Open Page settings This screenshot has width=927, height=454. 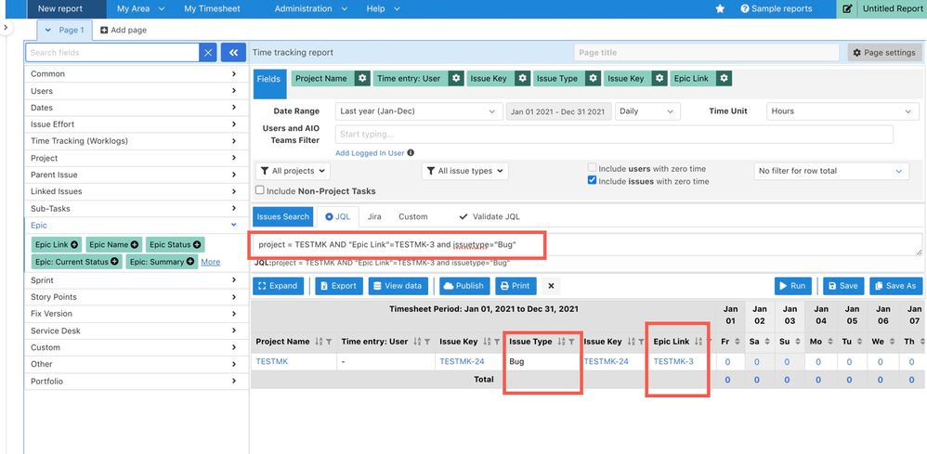point(884,53)
